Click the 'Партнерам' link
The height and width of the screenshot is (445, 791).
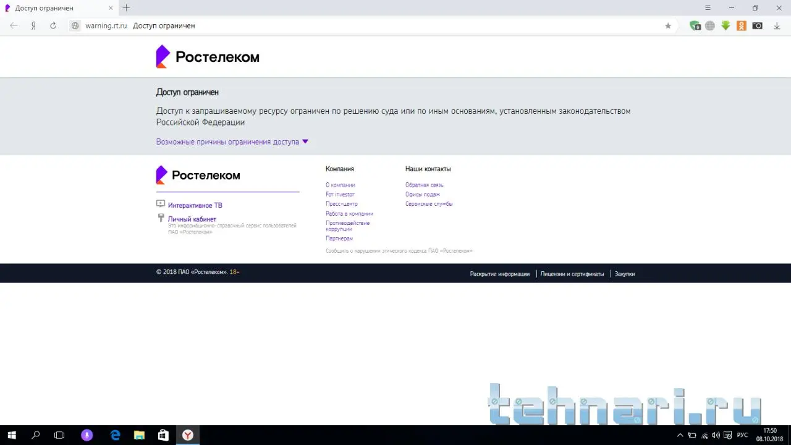[x=339, y=238]
